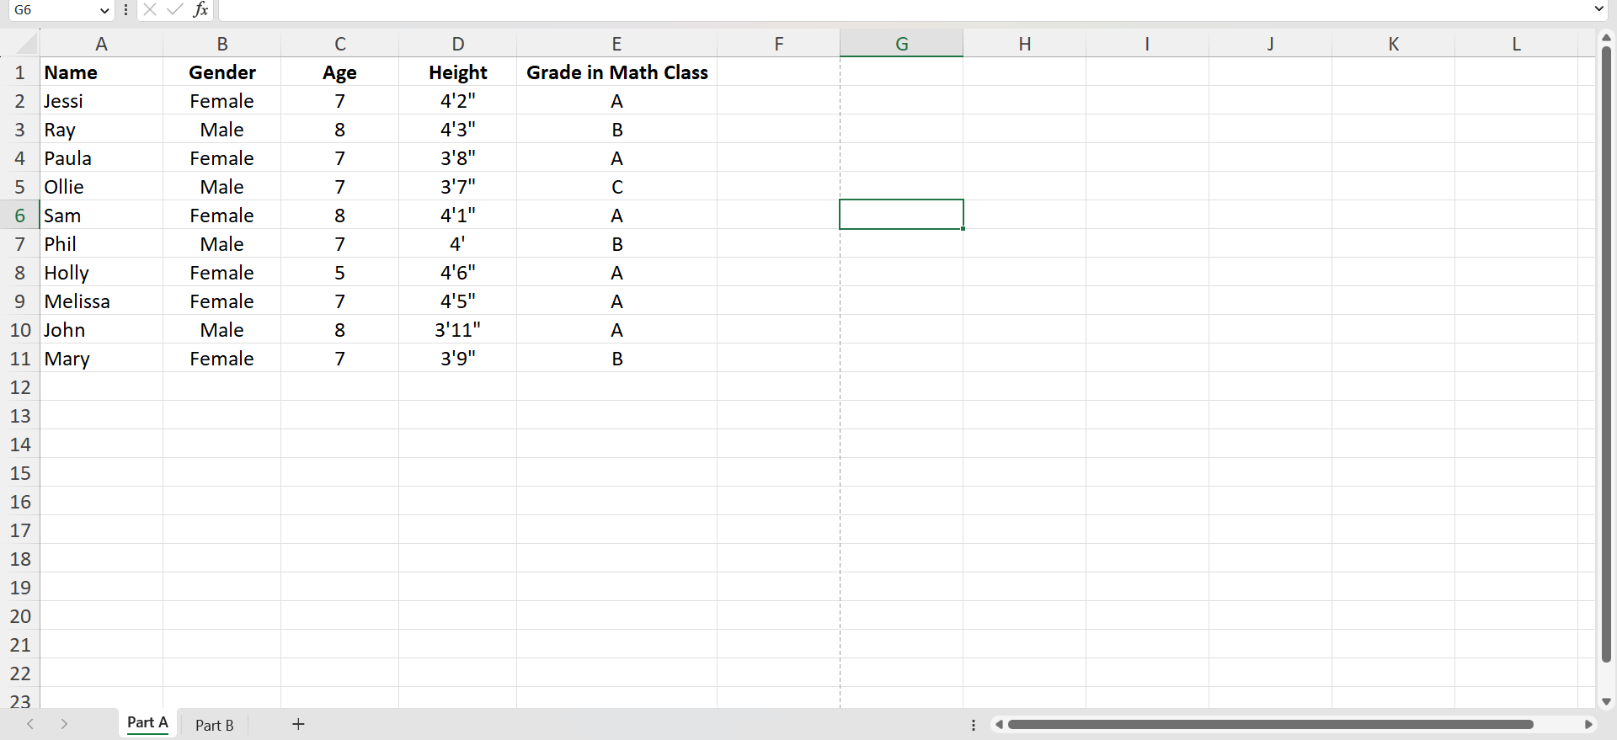Select Jessi's height cell 4'2"
Viewport: 1617px width, 740px height.
tap(457, 101)
